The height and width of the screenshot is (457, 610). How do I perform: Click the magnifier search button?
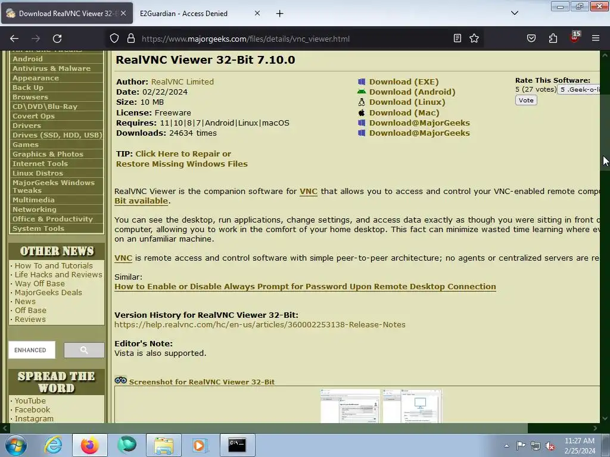[84, 350]
